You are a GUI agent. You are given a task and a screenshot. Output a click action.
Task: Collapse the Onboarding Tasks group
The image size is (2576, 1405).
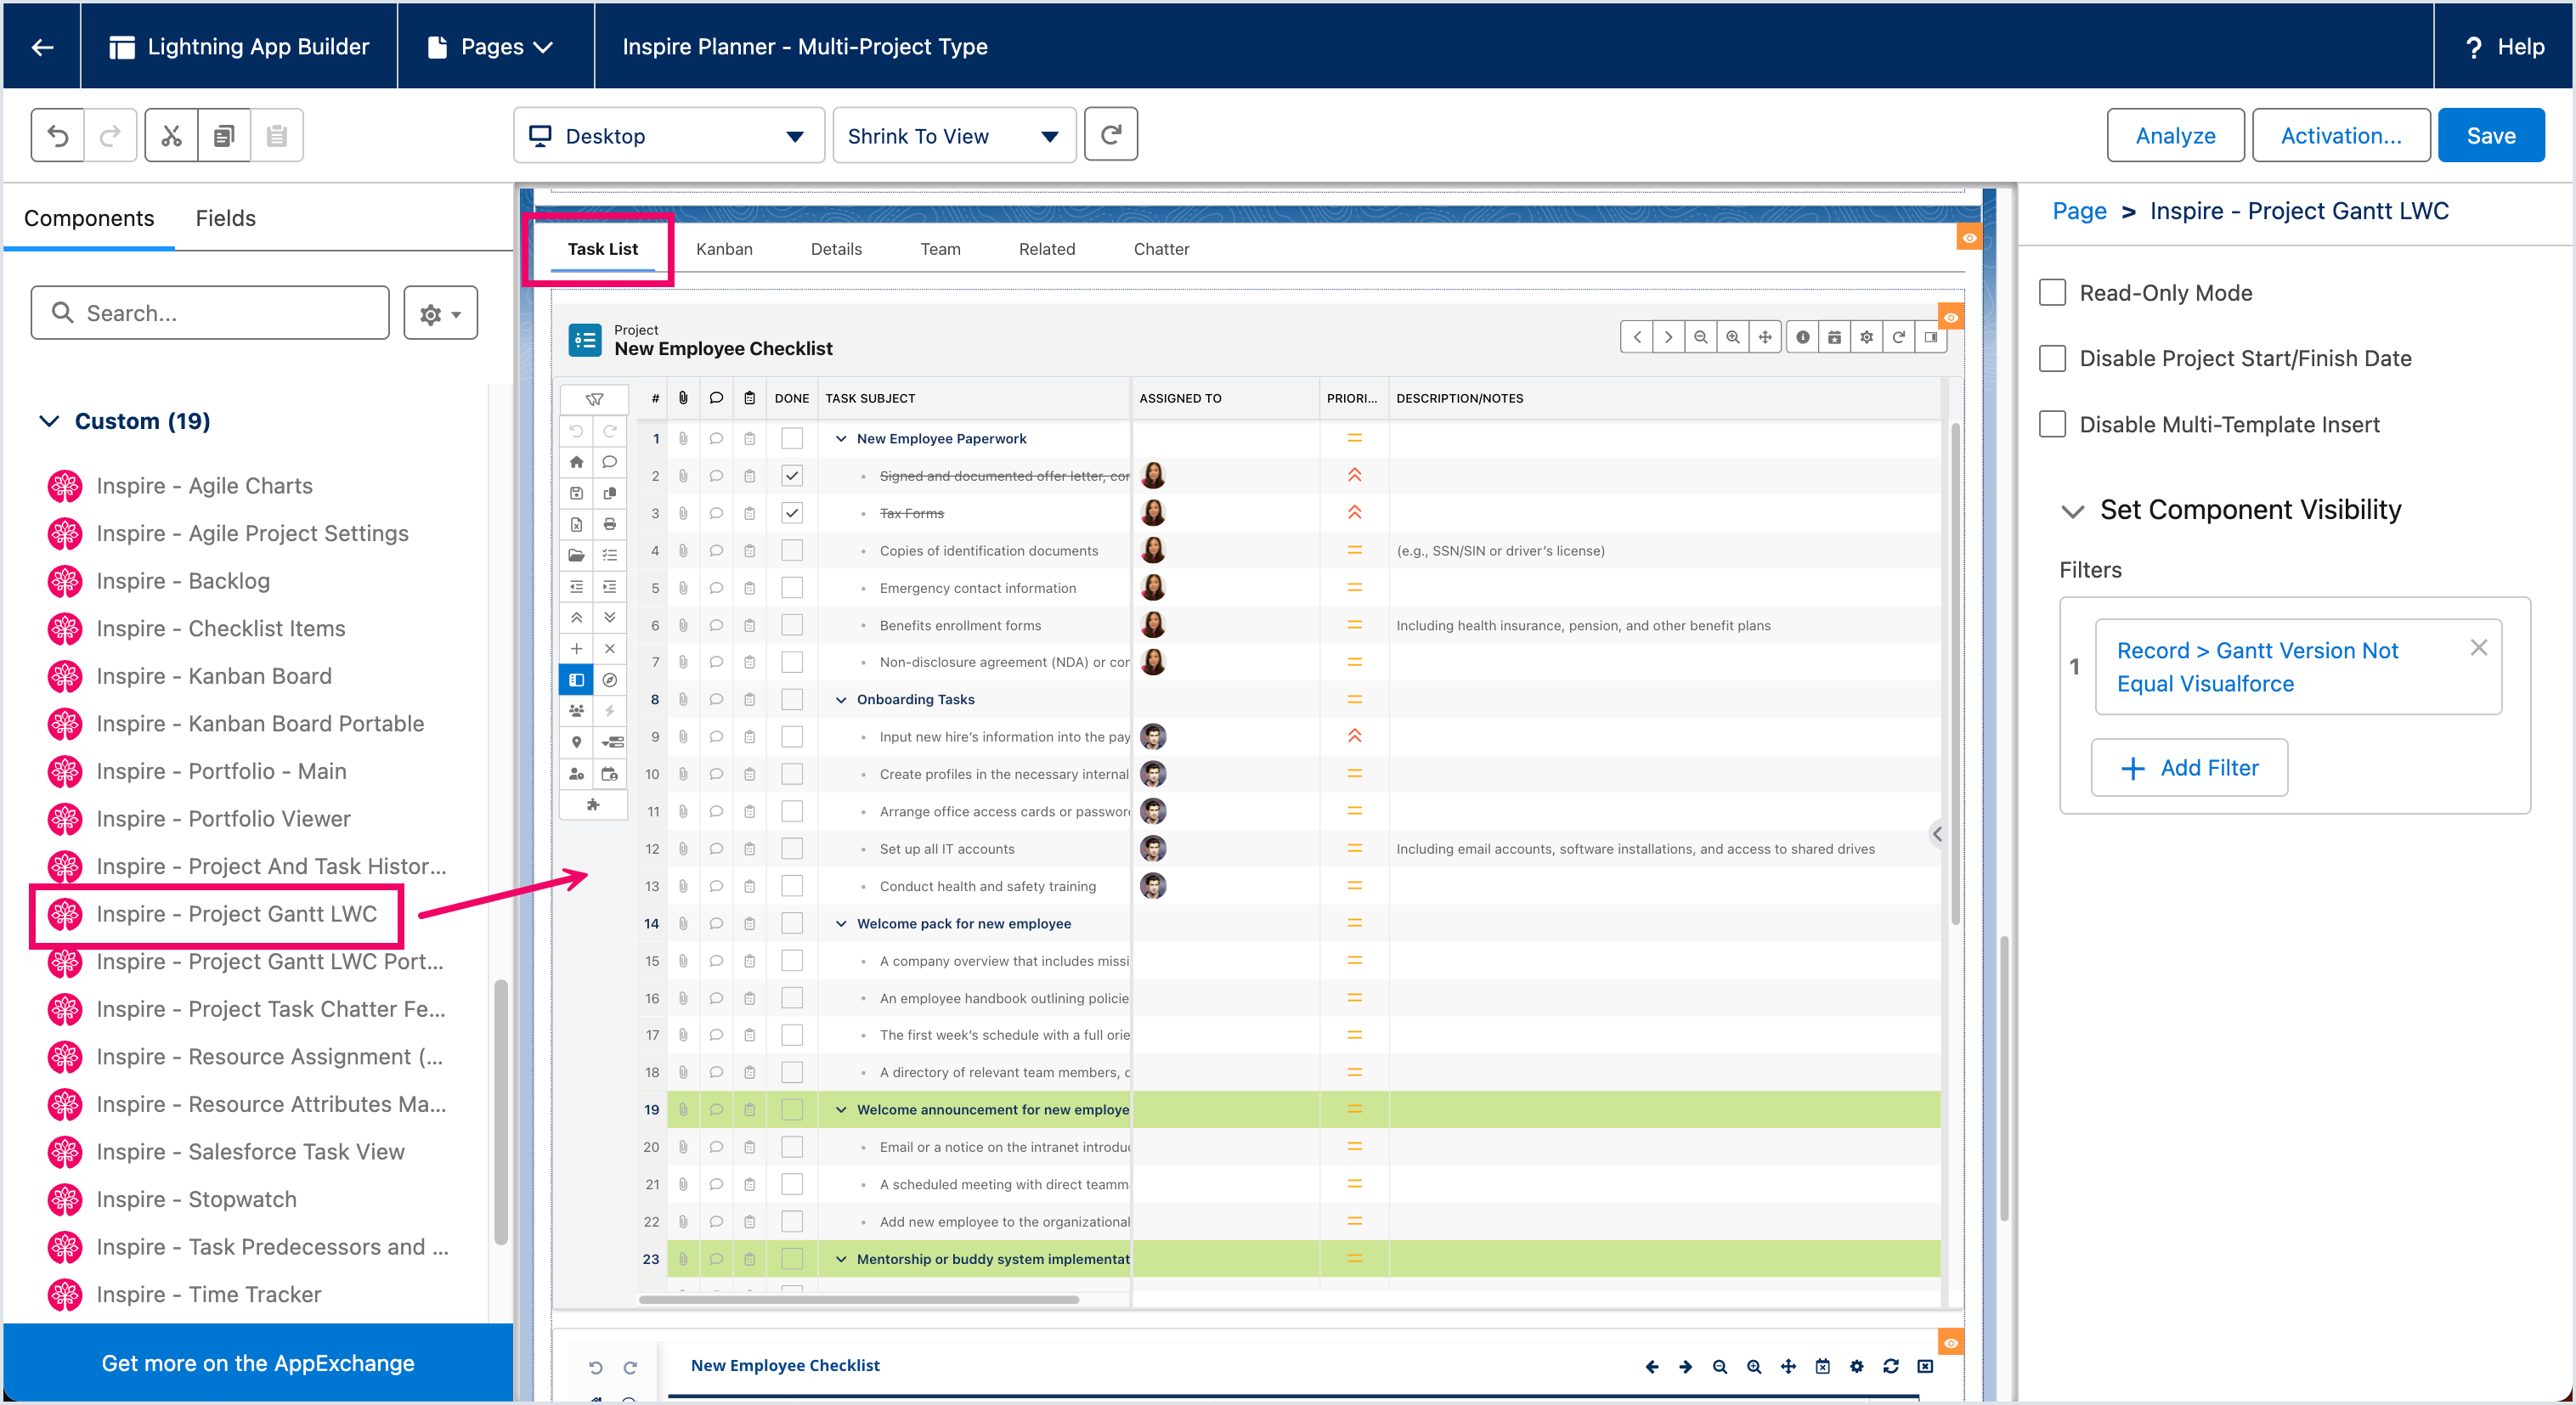(841, 700)
